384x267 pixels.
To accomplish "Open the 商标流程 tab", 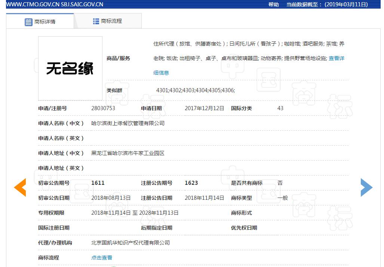I will (x=108, y=21).
